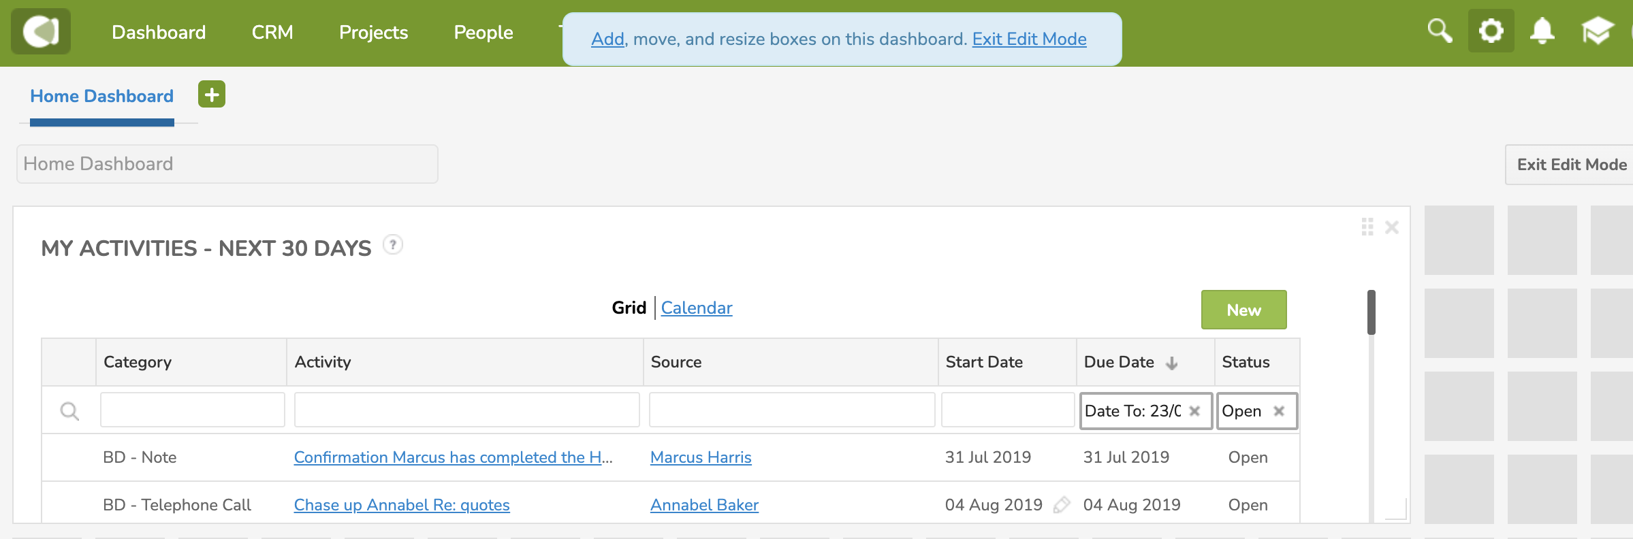Add new dashboard tab with plus icon

coord(212,94)
